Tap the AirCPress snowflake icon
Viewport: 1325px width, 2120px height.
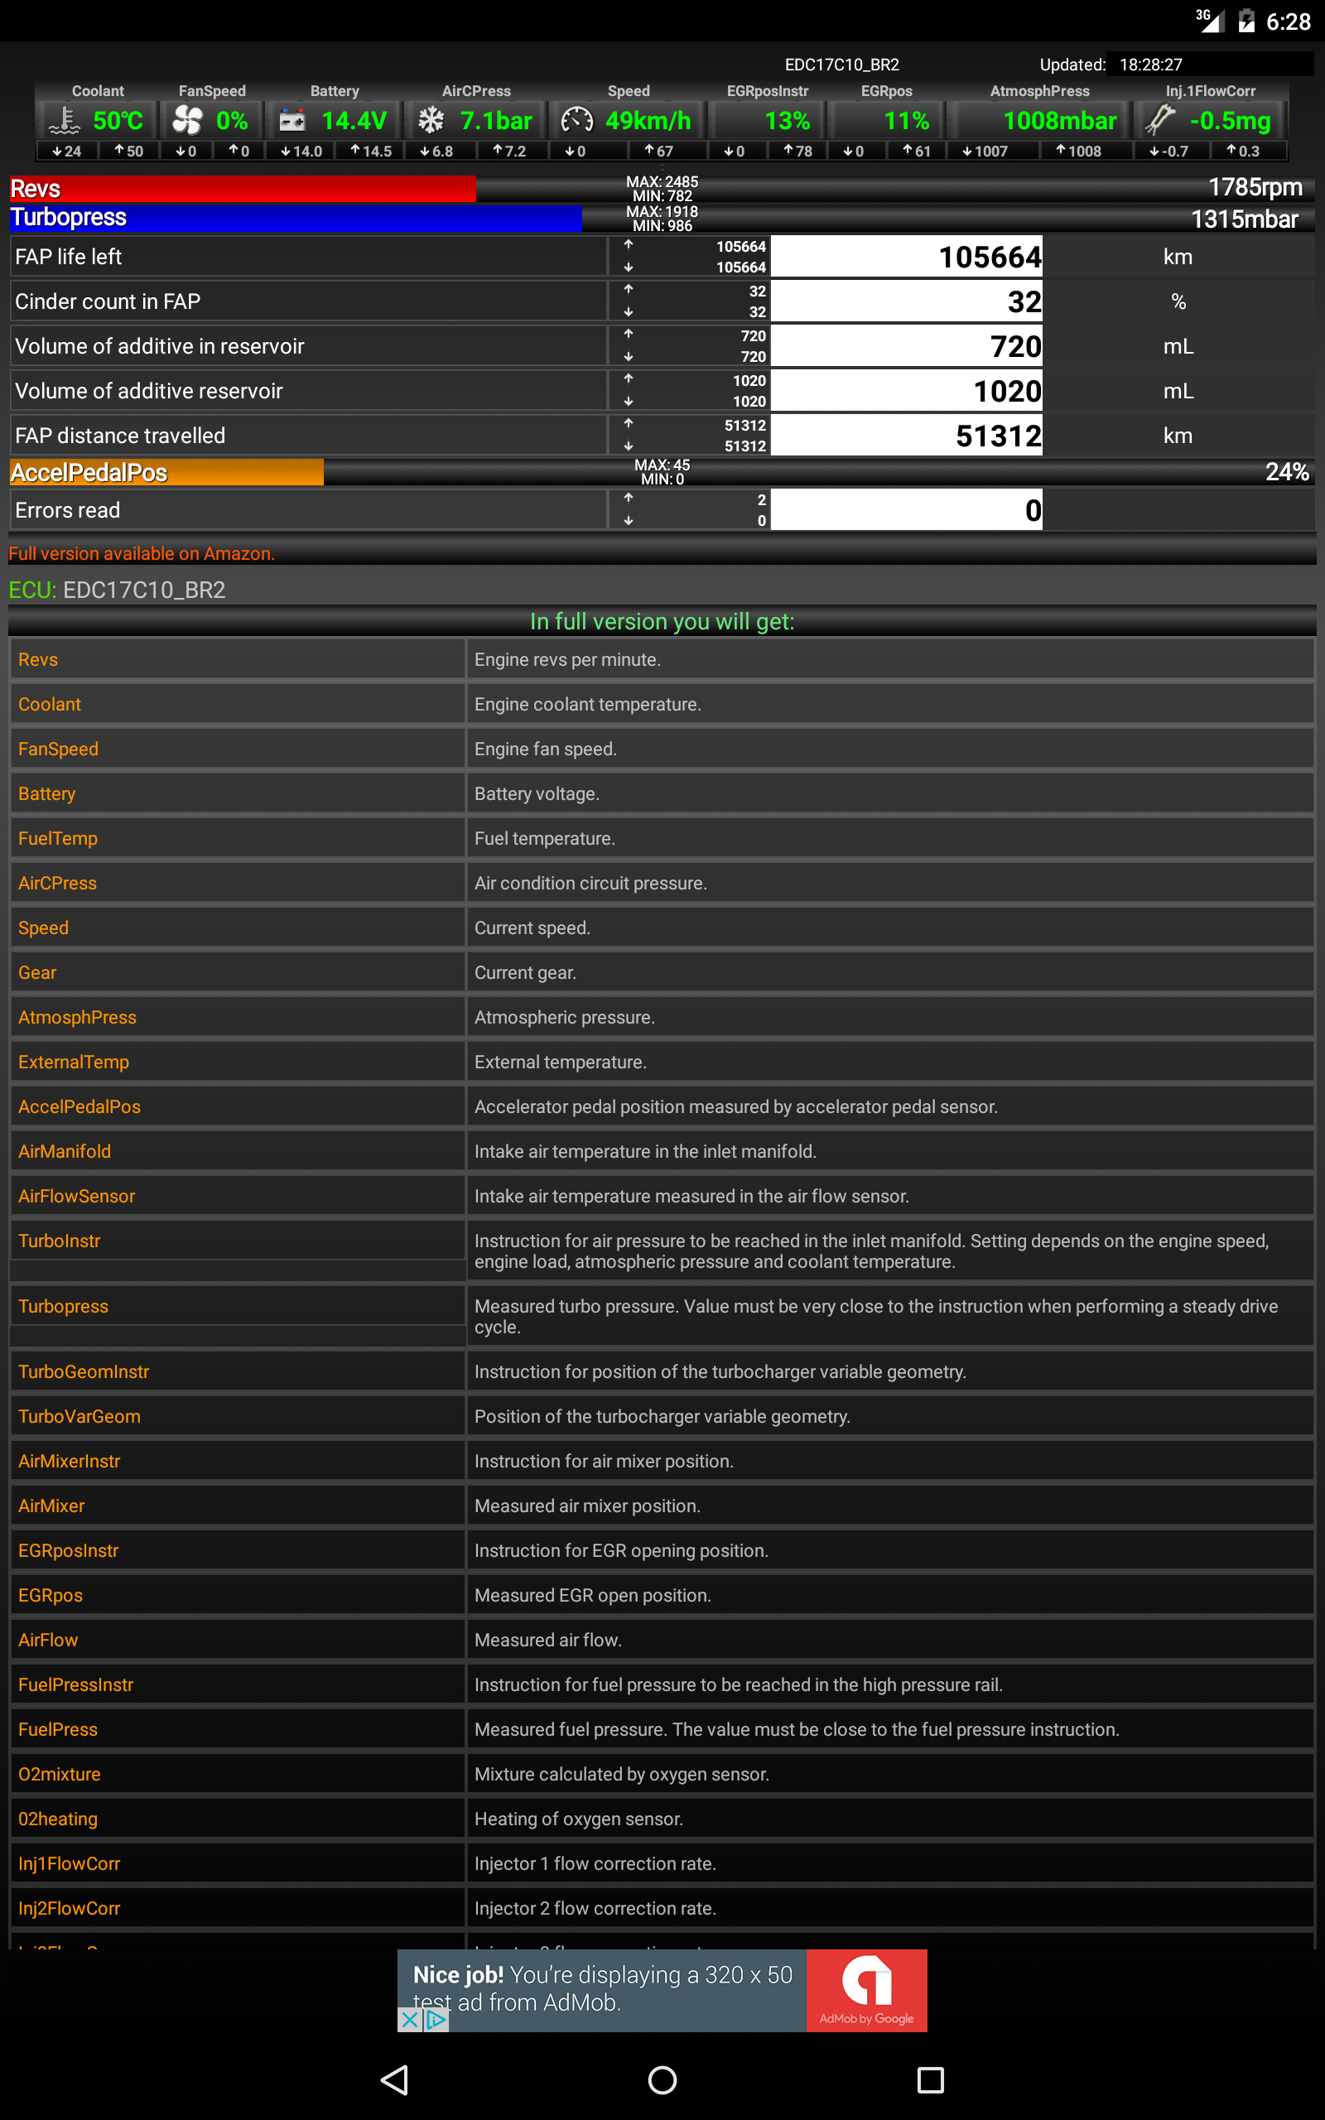431,120
